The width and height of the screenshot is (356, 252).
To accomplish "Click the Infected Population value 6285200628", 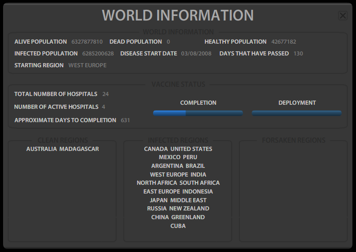I will click(x=98, y=53).
